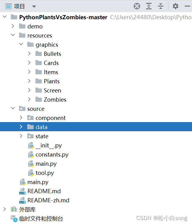The height and width of the screenshot is (224, 192).
Task: Open the 项目 view dropdown arrow
Action: coord(34,7)
